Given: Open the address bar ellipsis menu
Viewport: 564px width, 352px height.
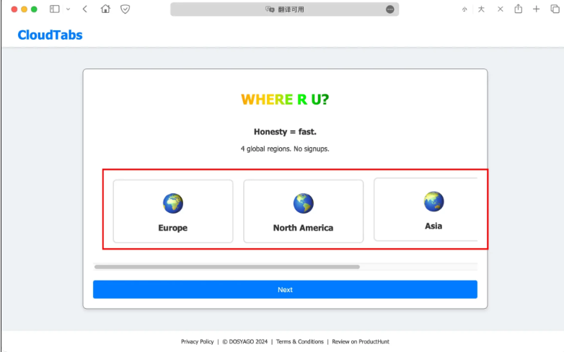Looking at the screenshot, I should click(390, 9).
